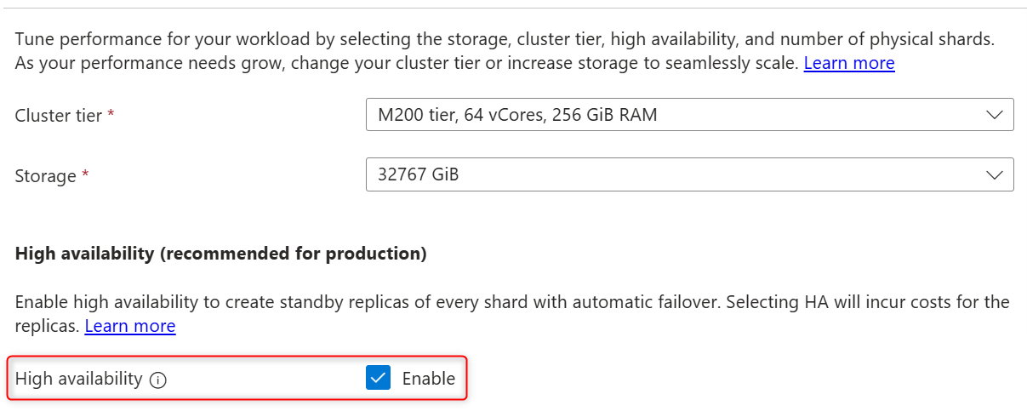The width and height of the screenshot is (1027, 417).
Task: Click the Cluster tier field label
Action: pyautogui.click(x=59, y=116)
